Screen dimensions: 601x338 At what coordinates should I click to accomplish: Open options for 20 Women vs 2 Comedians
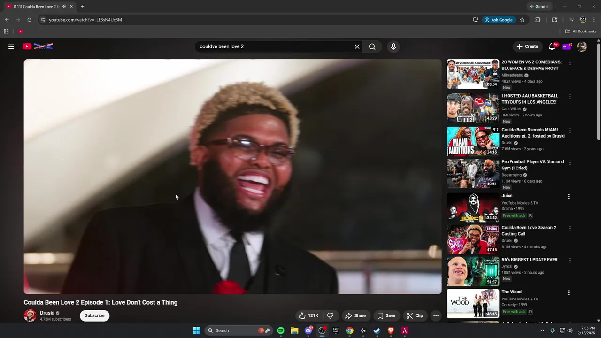[x=570, y=63]
